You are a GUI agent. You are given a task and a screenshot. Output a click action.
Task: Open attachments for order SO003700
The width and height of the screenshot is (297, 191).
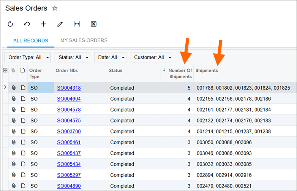[x=14, y=131]
